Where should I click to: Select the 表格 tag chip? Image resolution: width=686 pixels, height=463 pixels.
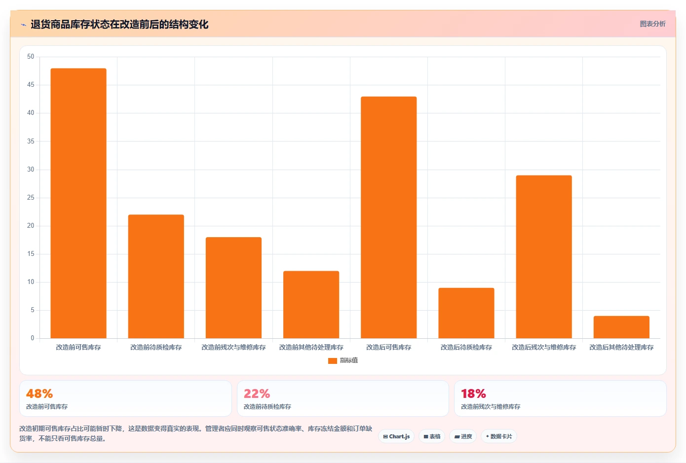click(x=432, y=436)
